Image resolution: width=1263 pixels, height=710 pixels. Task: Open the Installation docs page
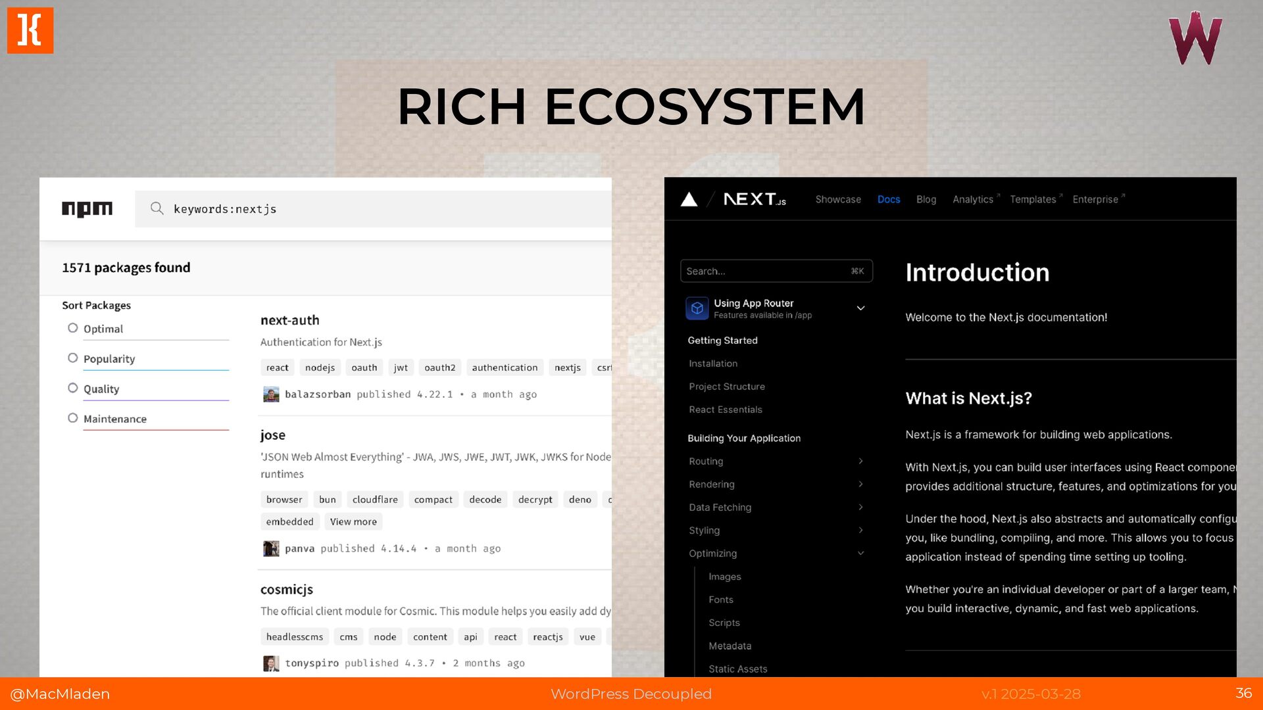(x=713, y=364)
